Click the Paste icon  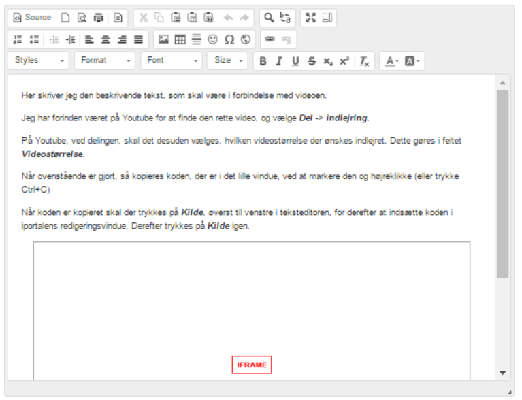pos(176,17)
